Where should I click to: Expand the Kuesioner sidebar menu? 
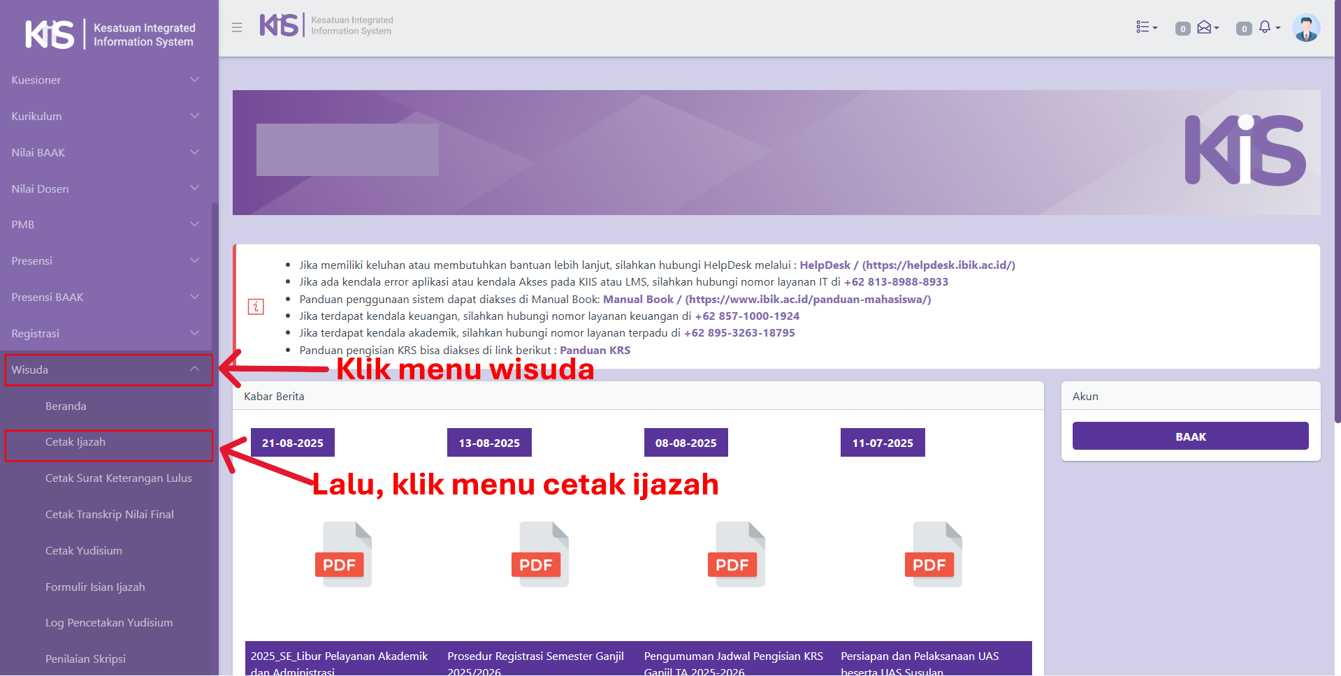[x=105, y=80]
